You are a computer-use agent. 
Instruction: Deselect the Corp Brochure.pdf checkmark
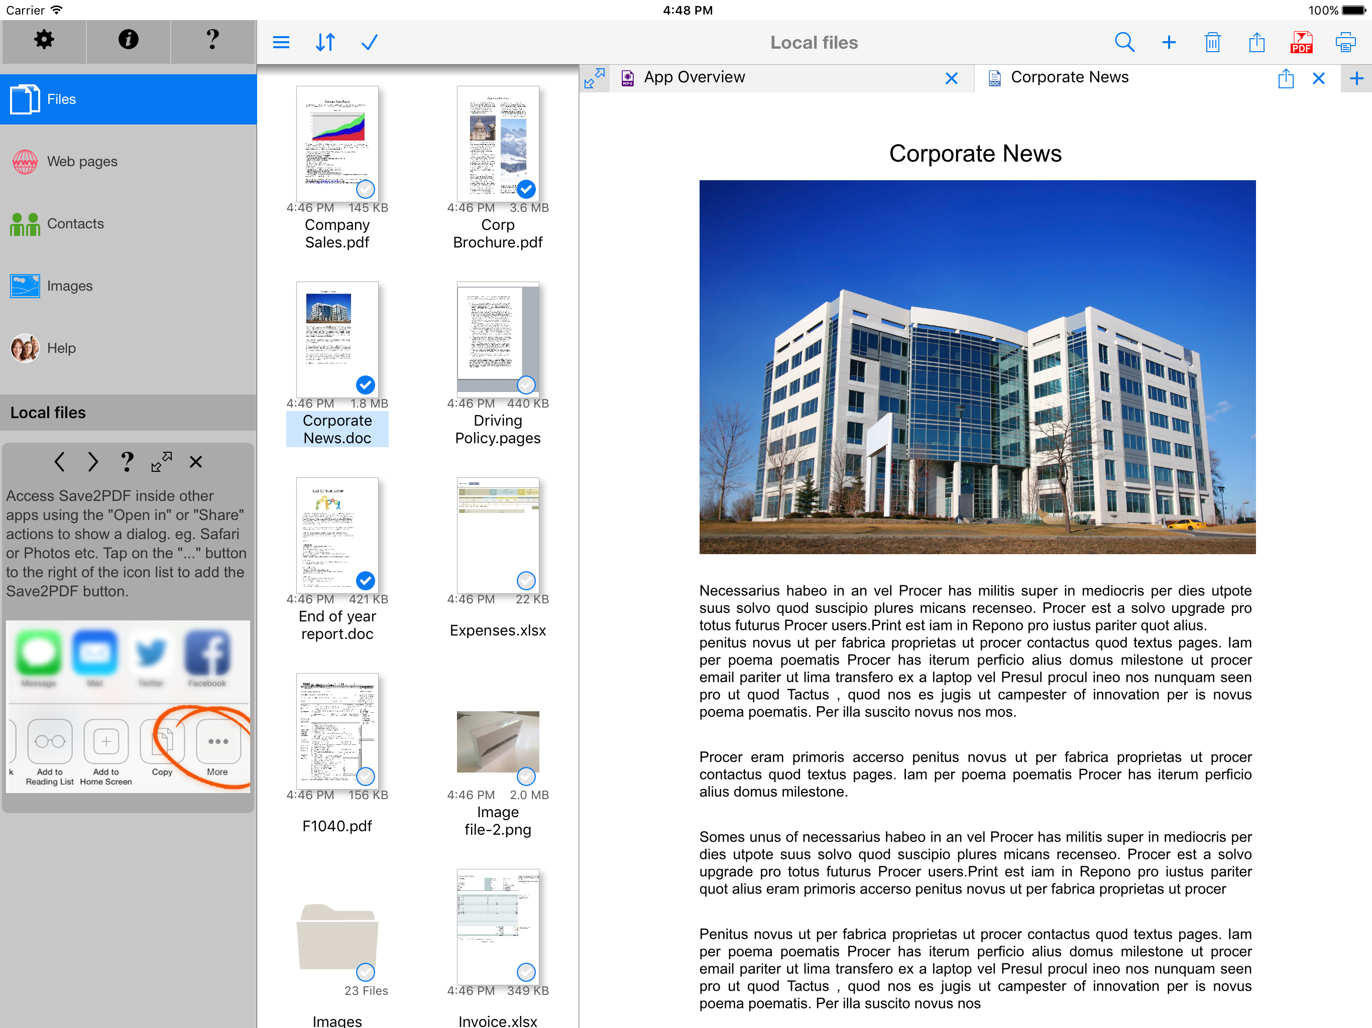[526, 189]
